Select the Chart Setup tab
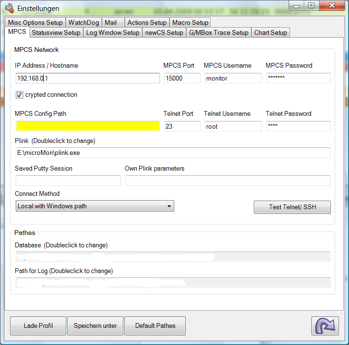 pos(270,32)
